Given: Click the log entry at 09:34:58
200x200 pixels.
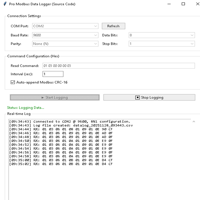Looking at the screenshot, I should [x=61, y=156].
